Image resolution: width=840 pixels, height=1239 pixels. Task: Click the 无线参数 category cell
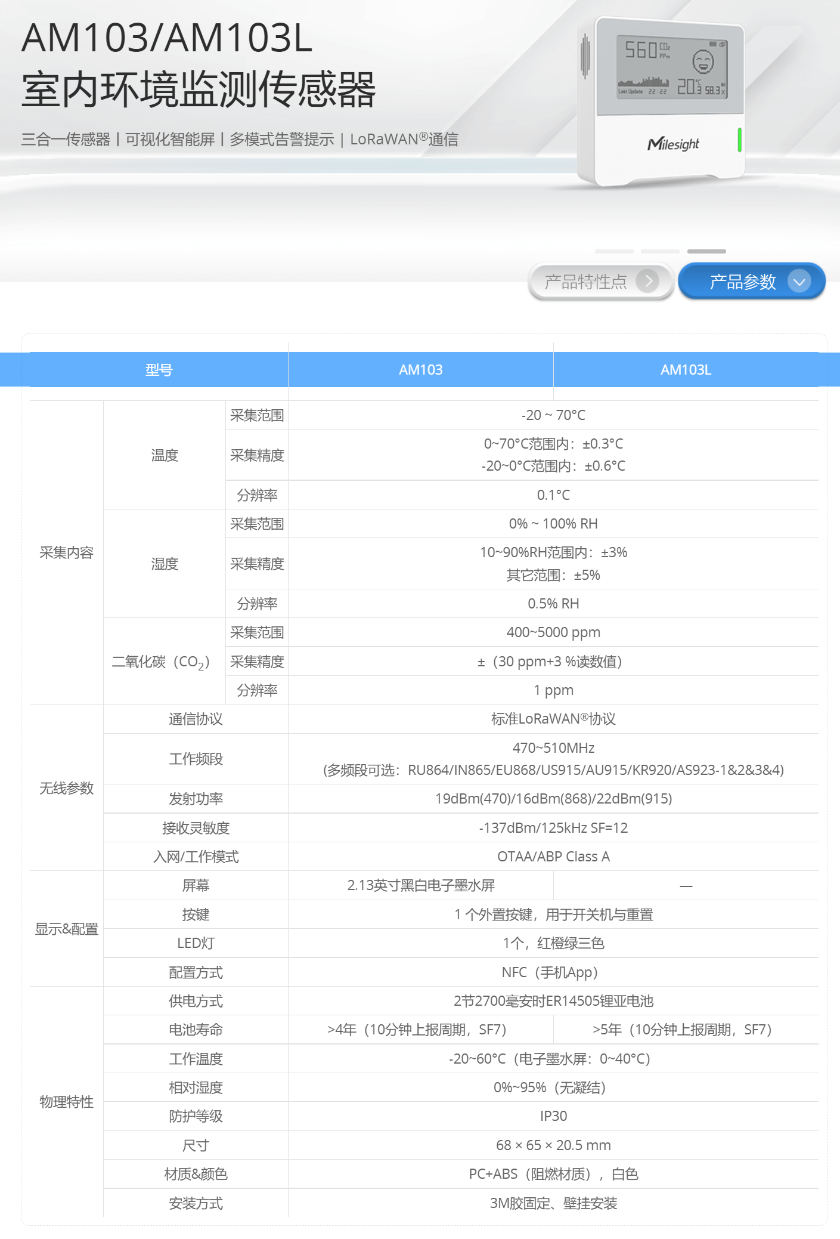pyautogui.click(x=67, y=788)
